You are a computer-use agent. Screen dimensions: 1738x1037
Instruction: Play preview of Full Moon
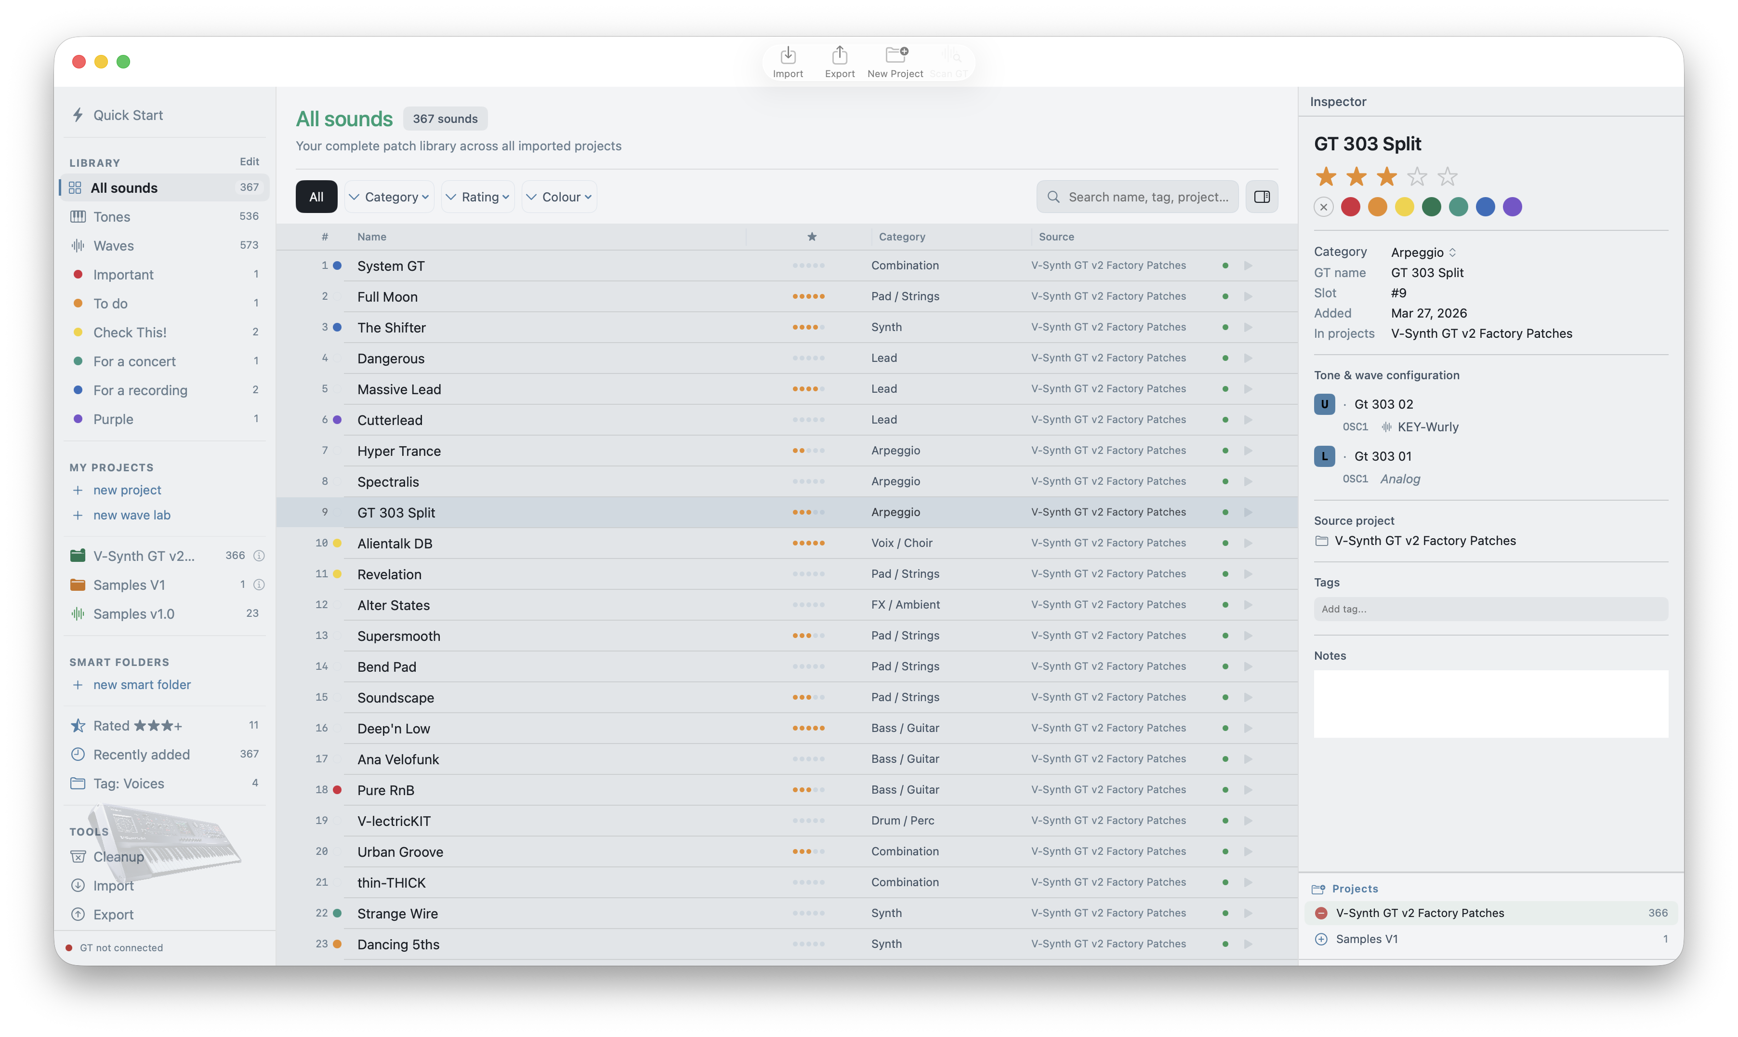tap(1248, 296)
